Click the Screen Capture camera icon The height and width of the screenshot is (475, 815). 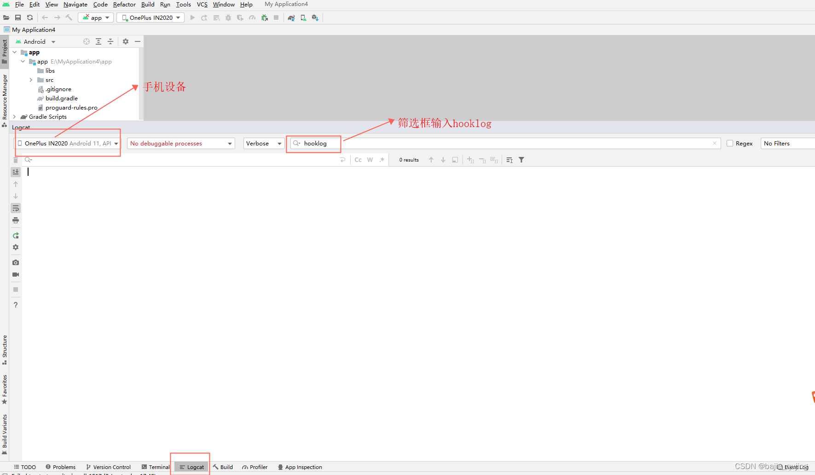[x=16, y=262]
